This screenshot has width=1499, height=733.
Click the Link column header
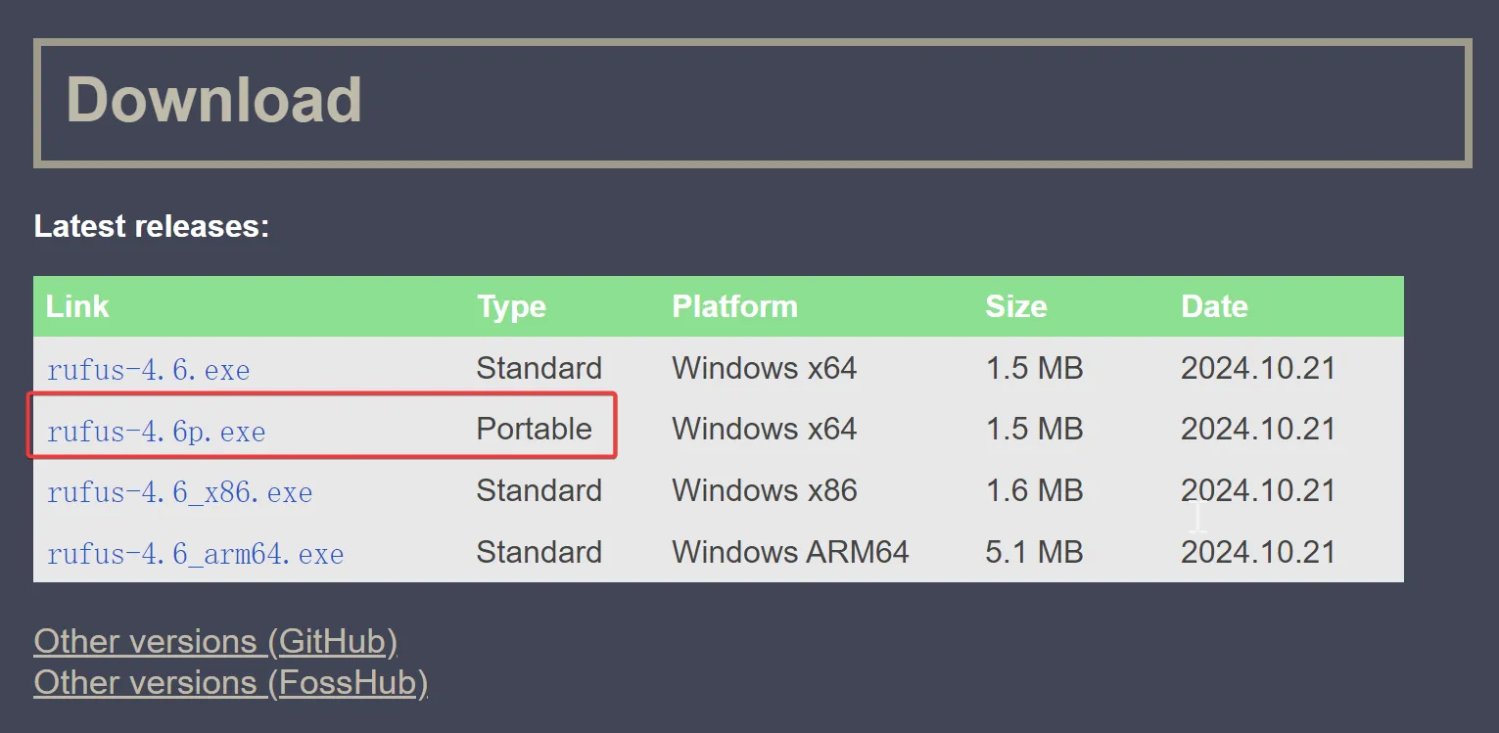[77, 306]
